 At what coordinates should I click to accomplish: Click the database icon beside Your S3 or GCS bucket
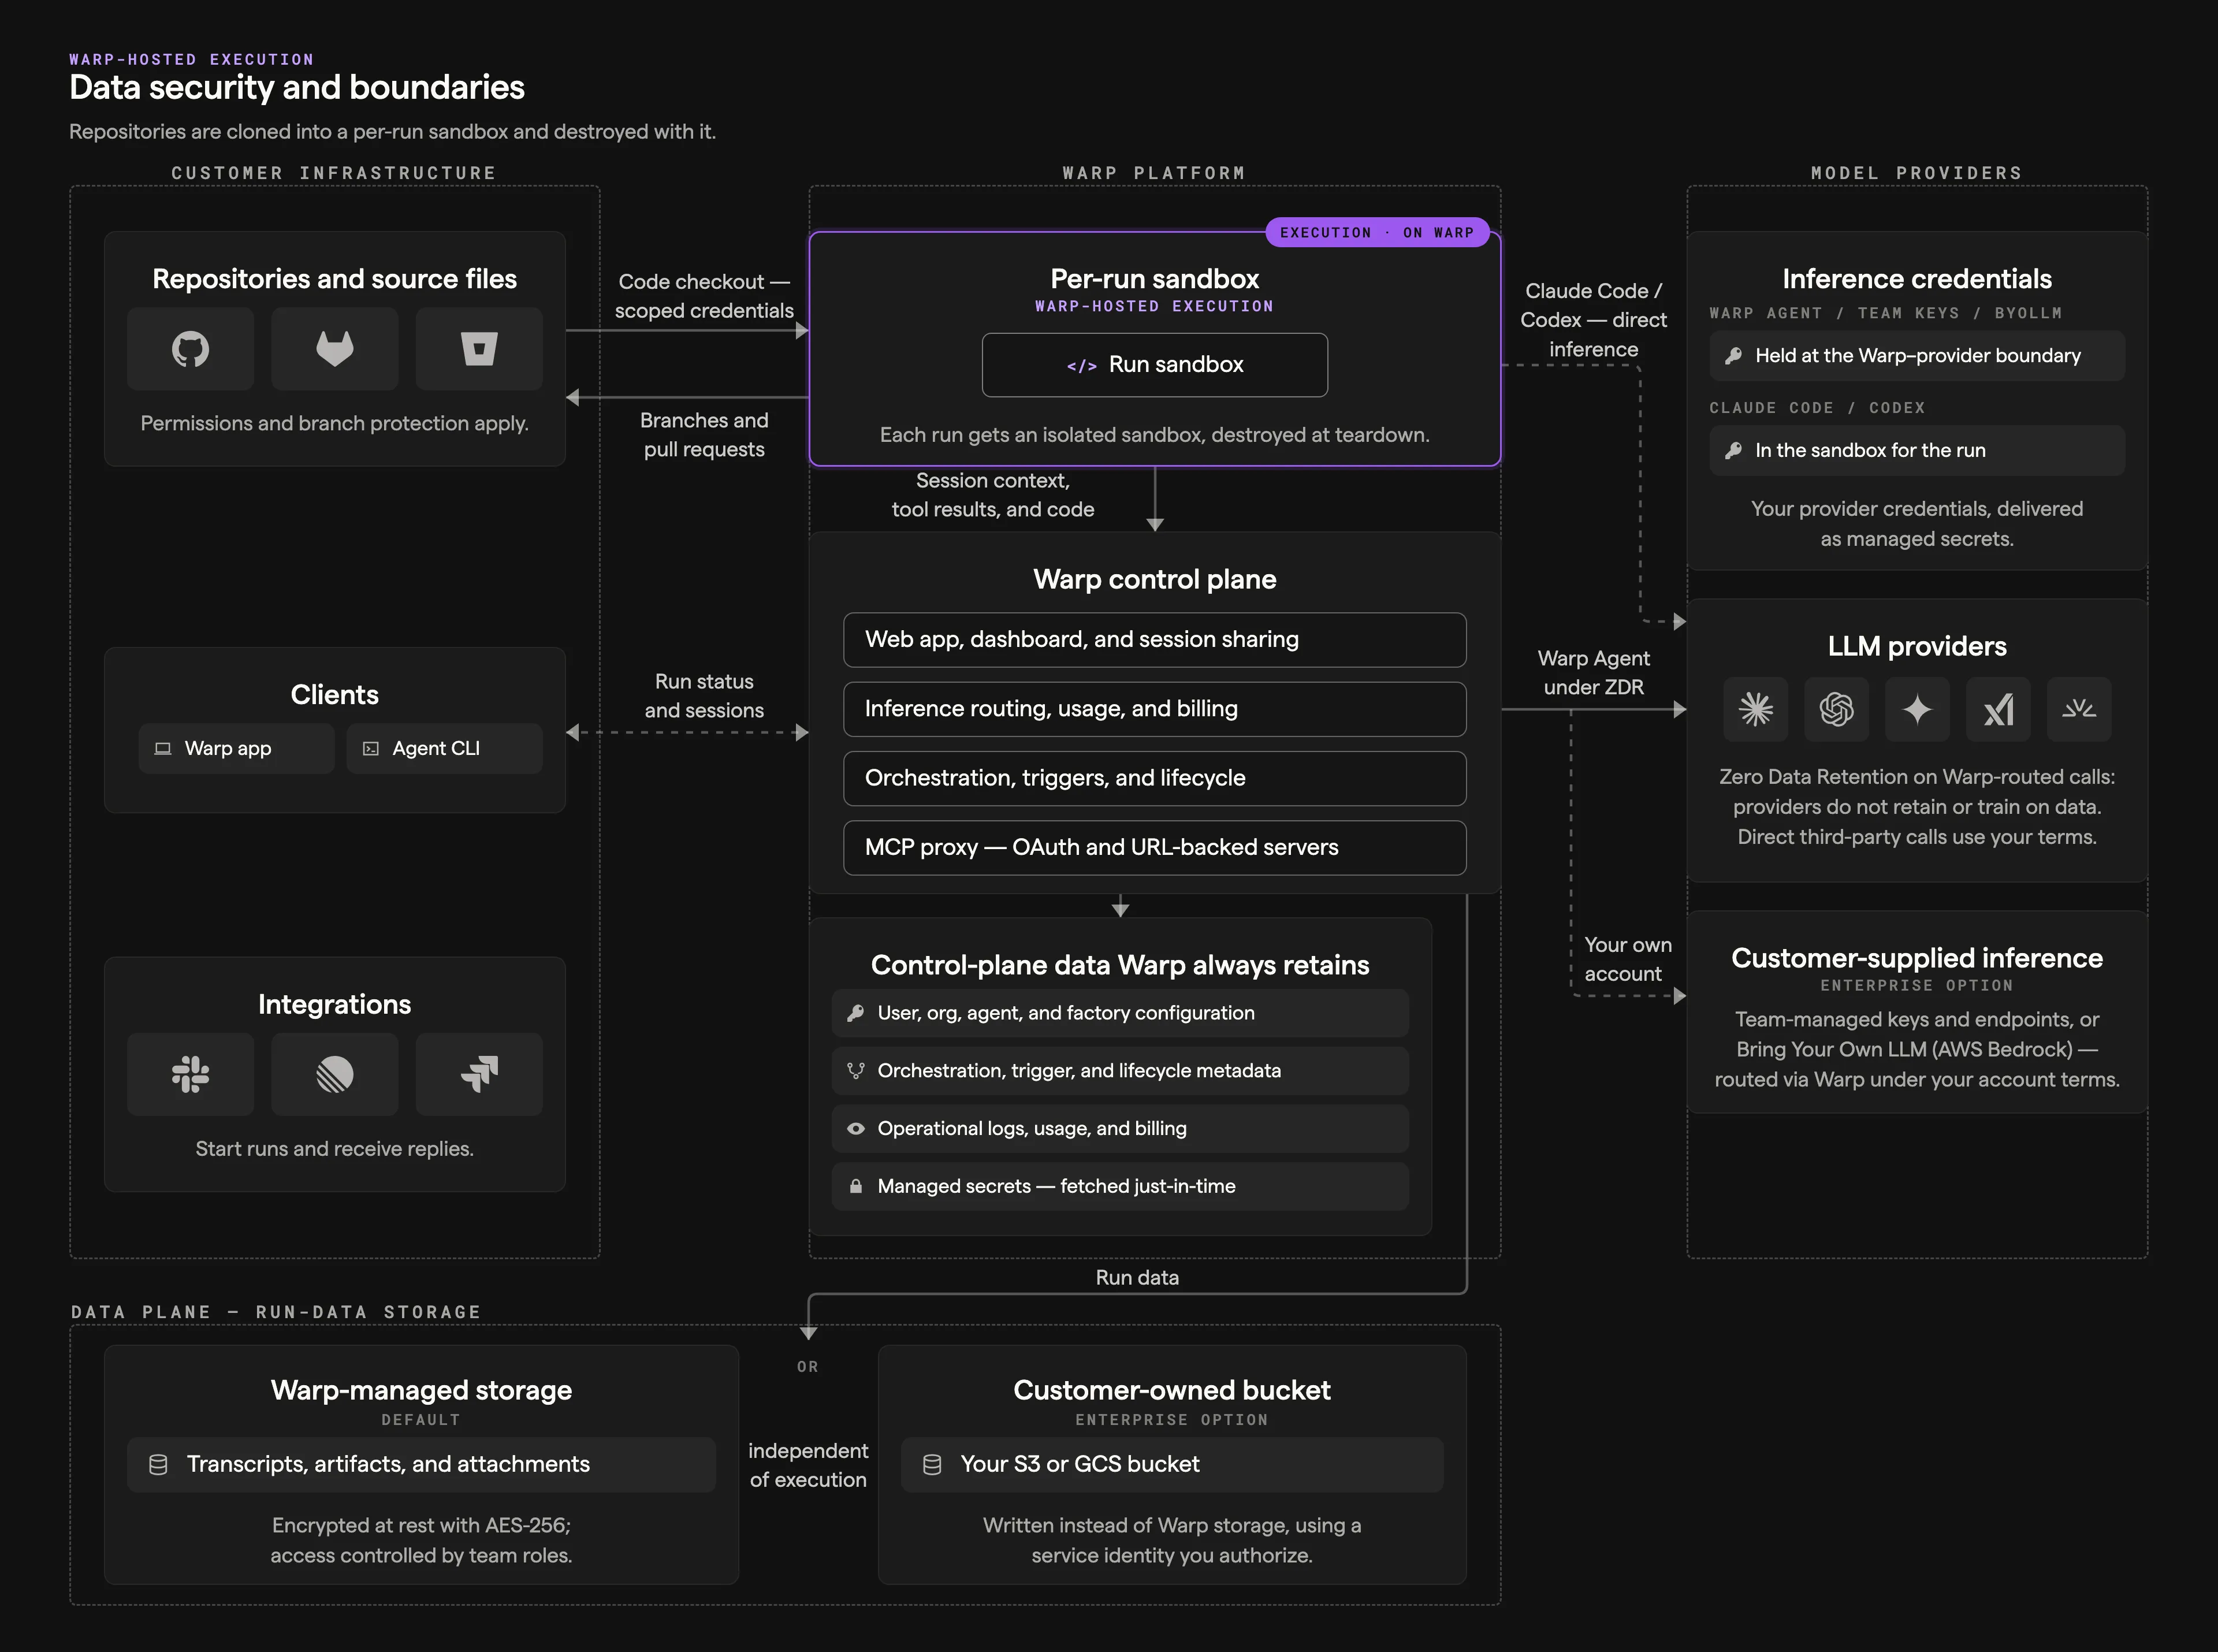point(932,1465)
